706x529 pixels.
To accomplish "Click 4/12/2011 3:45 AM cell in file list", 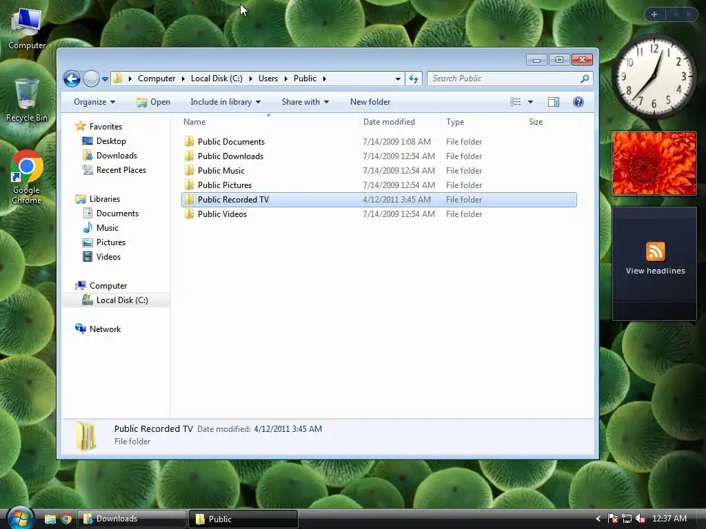I will (x=396, y=199).
